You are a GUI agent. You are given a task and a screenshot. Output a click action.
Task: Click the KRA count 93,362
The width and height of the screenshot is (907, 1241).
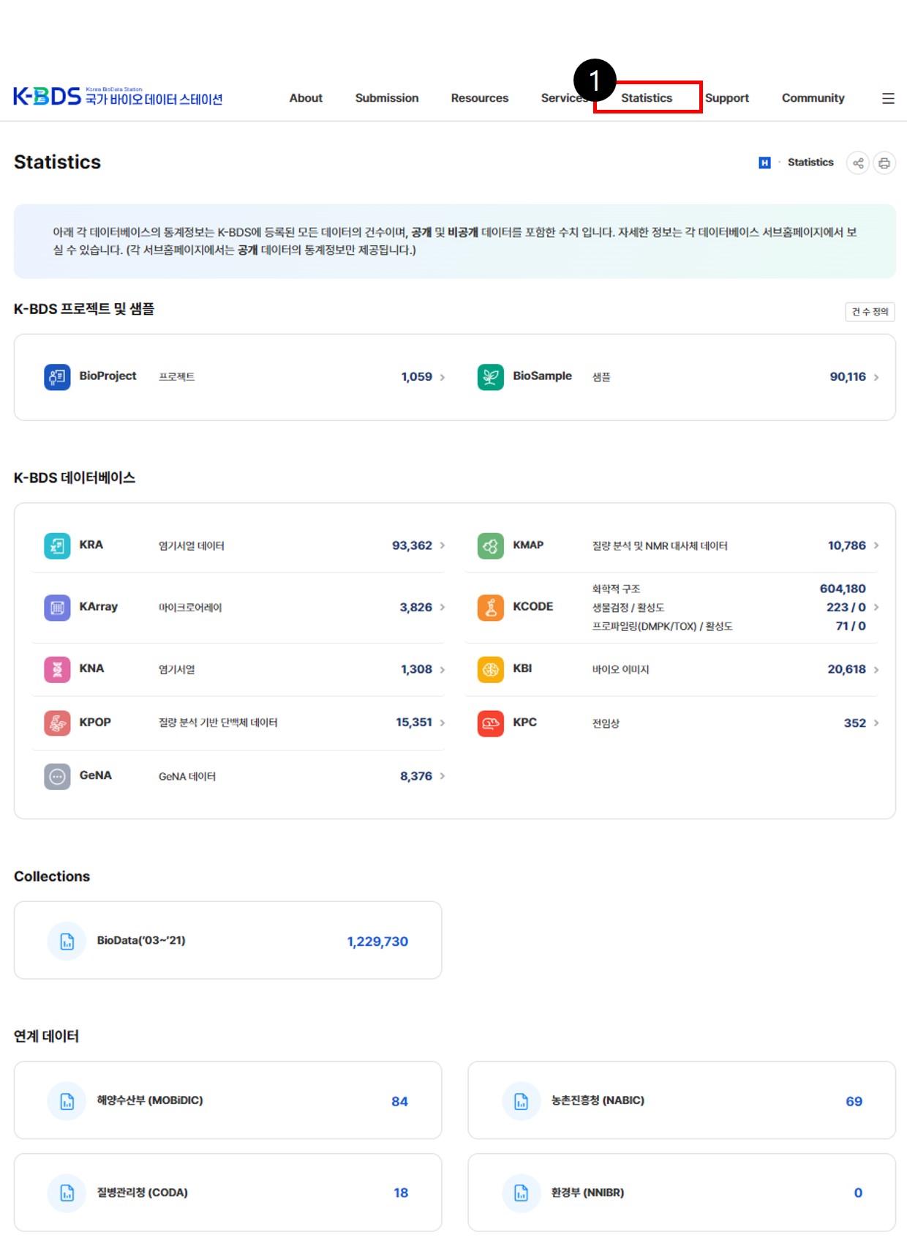pos(412,546)
